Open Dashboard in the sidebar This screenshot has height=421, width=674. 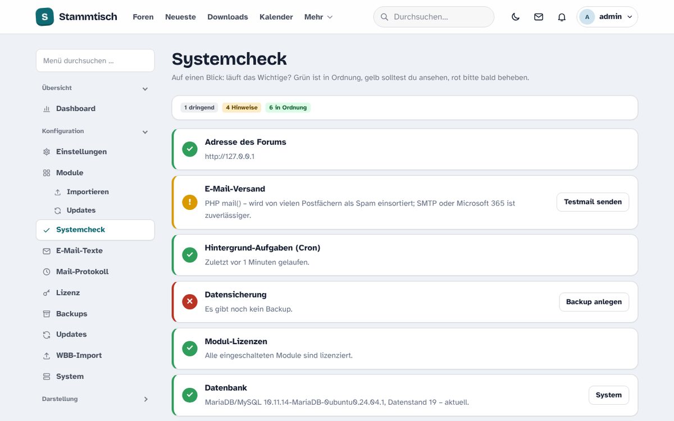pos(95,109)
